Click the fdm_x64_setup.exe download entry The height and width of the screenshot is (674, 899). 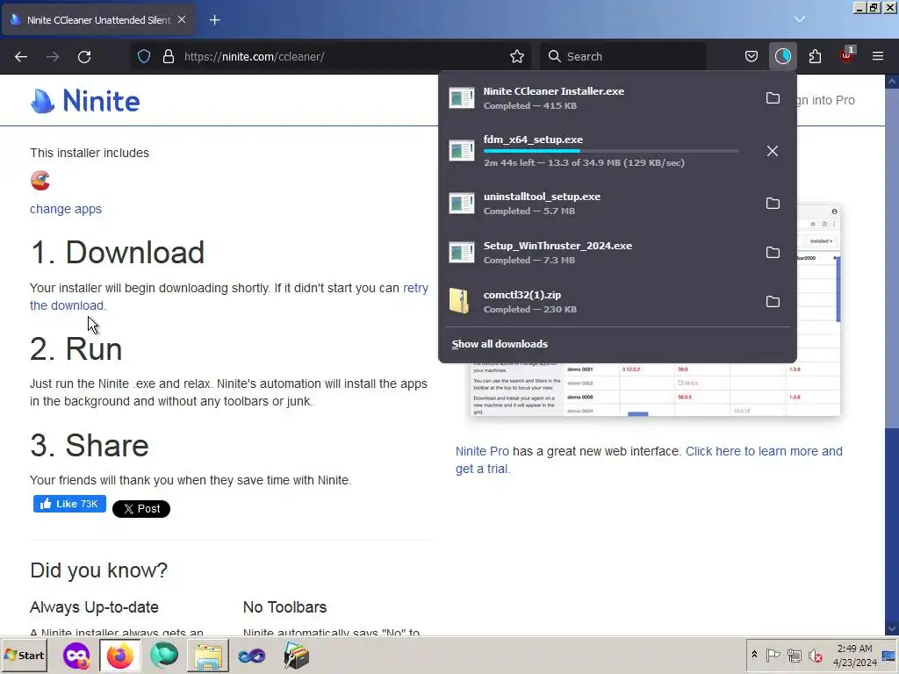click(599, 151)
